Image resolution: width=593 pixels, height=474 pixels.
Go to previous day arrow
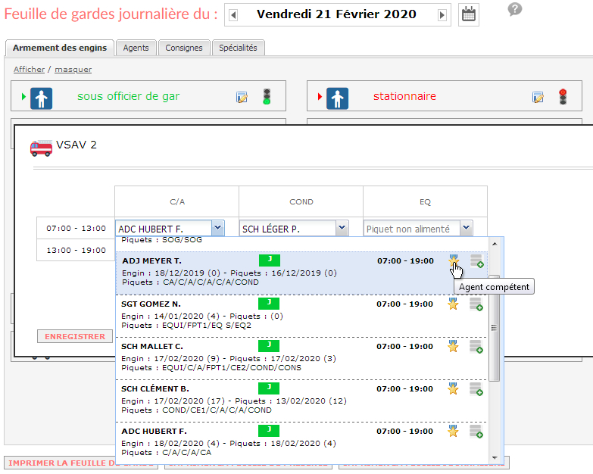click(233, 15)
